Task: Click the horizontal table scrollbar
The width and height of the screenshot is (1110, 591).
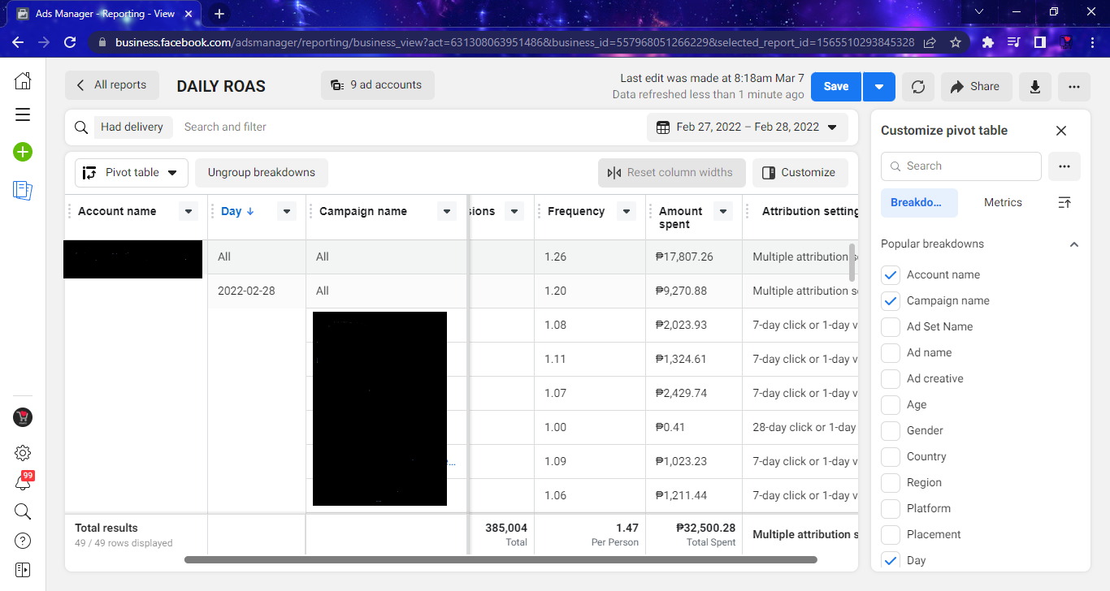Action: (x=501, y=559)
